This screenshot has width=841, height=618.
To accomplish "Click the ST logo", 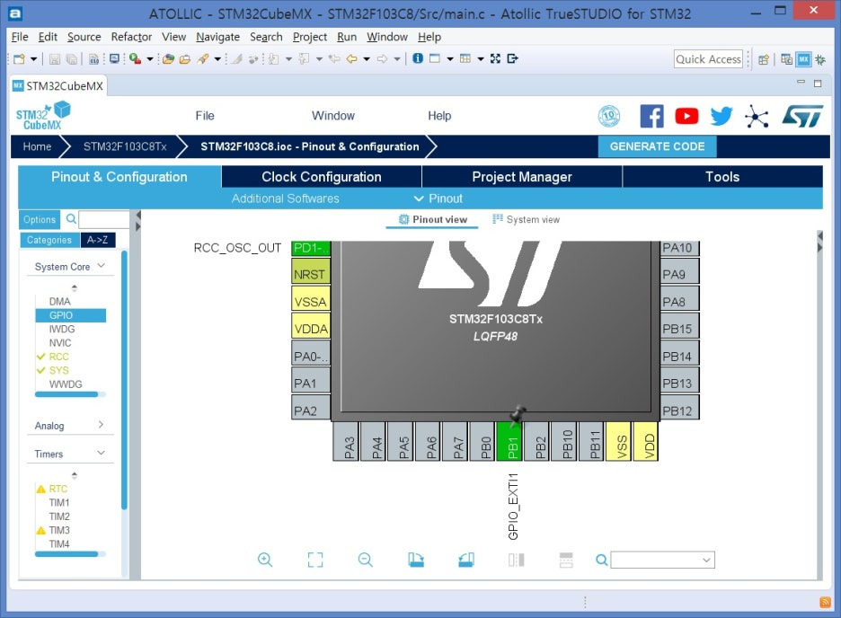I will pyautogui.click(x=802, y=116).
